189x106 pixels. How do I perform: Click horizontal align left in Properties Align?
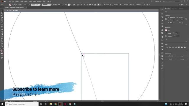click(170, 47)
